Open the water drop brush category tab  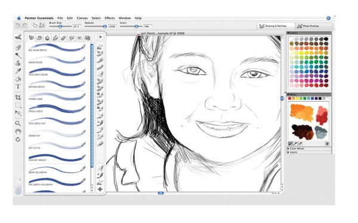click(47, 38)
